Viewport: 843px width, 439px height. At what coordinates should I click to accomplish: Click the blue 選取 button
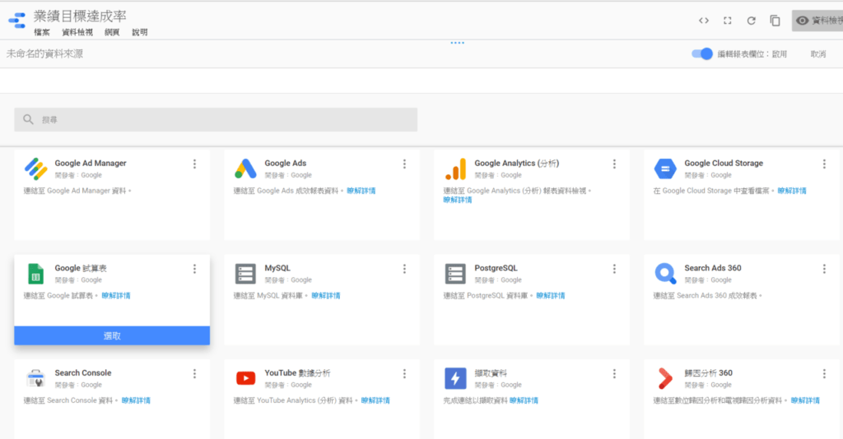click(112, 336)
